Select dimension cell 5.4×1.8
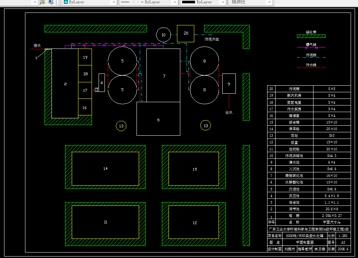Screen dimensions: 358x258 point(332,196)
